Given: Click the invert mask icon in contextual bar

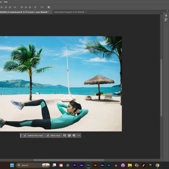Looking at the screenshot, I should [69, 135].
